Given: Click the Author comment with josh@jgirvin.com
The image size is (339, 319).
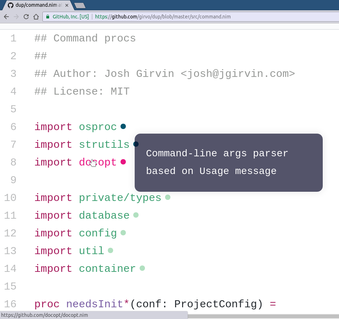Looking at the screenshot, I should click(164, 74).
